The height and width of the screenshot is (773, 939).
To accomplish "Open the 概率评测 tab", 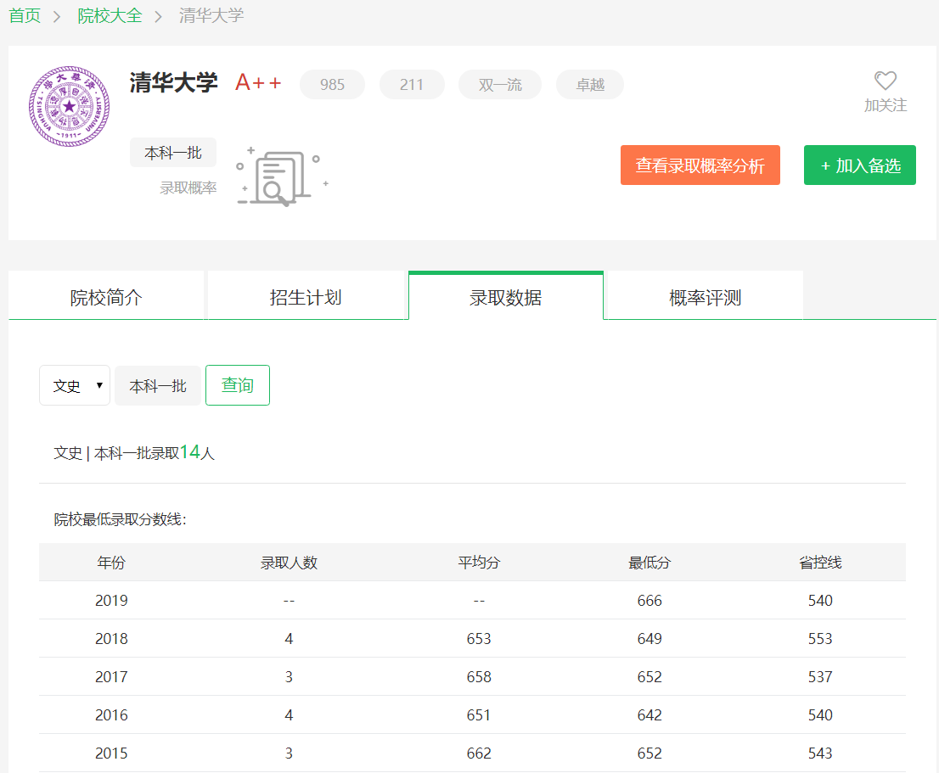I will click(706, 297).
